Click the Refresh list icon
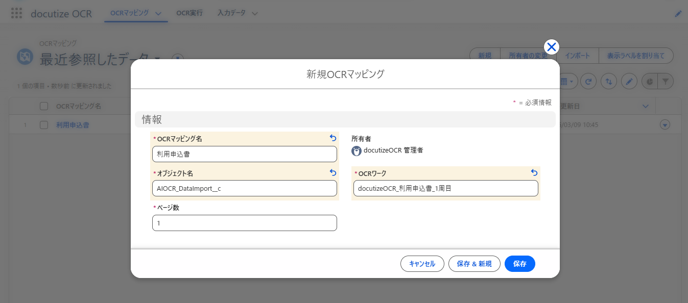The height and width of the screenshot is (303, 688). pos(588,81)
